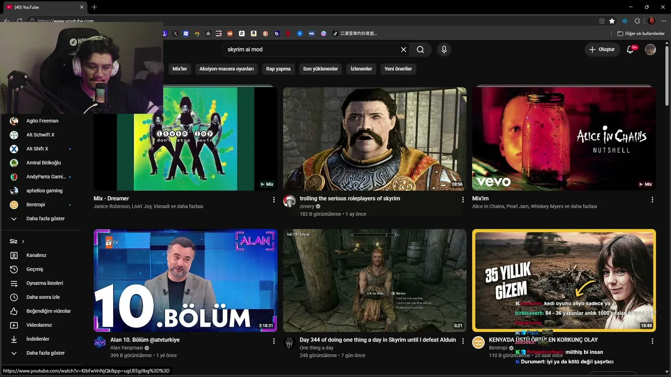
Task: Open Alt Schwift X subscription channel
Action: [x=41, y=135]
